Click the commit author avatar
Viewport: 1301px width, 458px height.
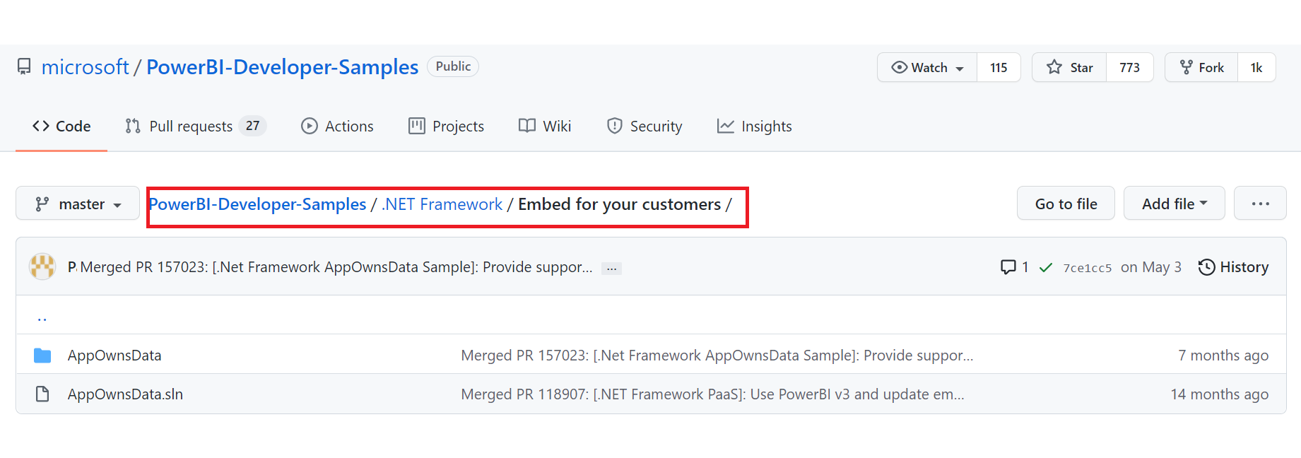tap(42, 267)
